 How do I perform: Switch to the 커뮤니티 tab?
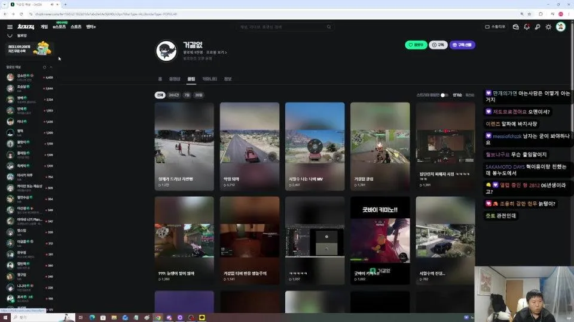click(x=209, y=79)
